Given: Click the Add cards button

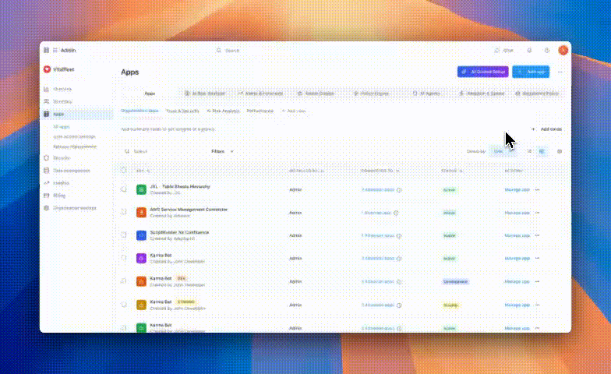Looking at the screenshot, I should [x=547, y=129].
